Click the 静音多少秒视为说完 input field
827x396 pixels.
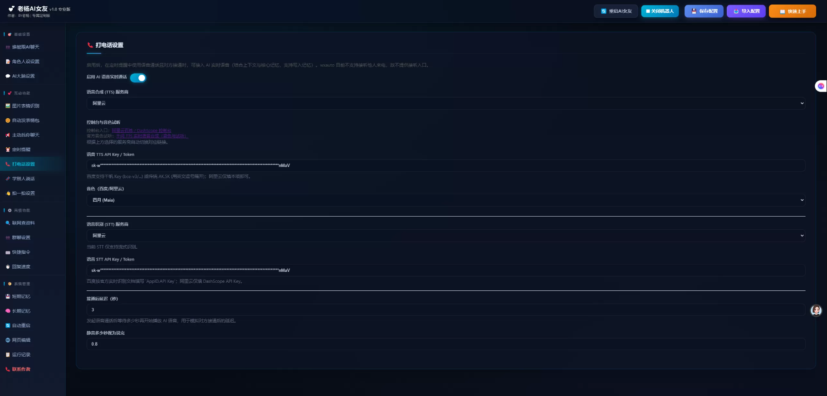pos(446,344)
